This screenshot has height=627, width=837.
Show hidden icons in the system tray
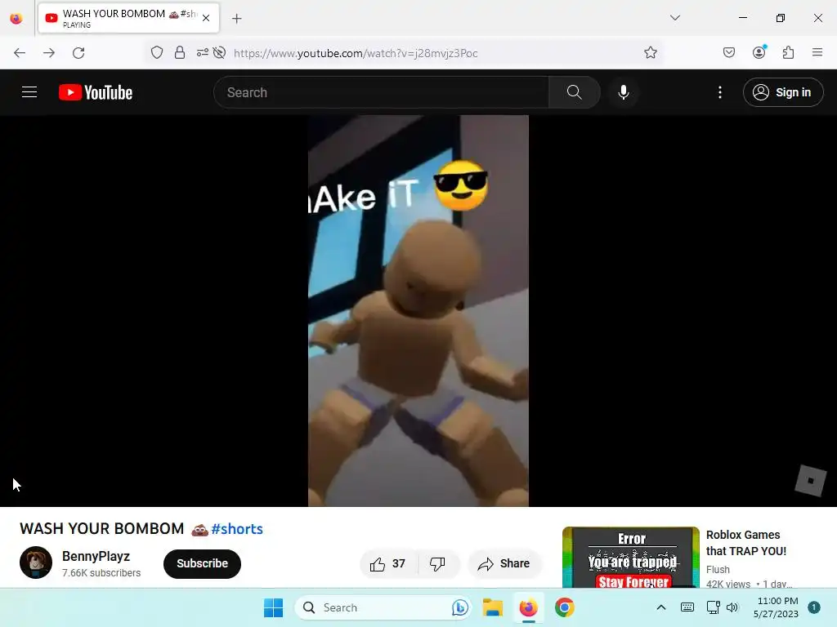(x=660, y=607)
